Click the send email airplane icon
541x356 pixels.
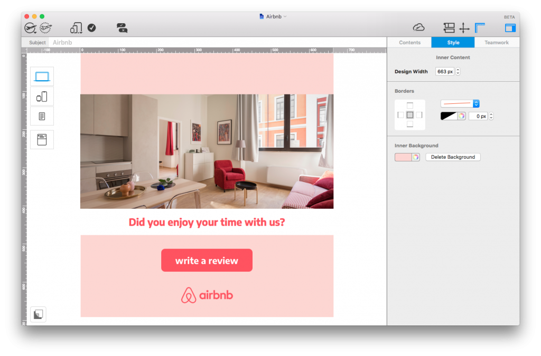coord(30,28)
